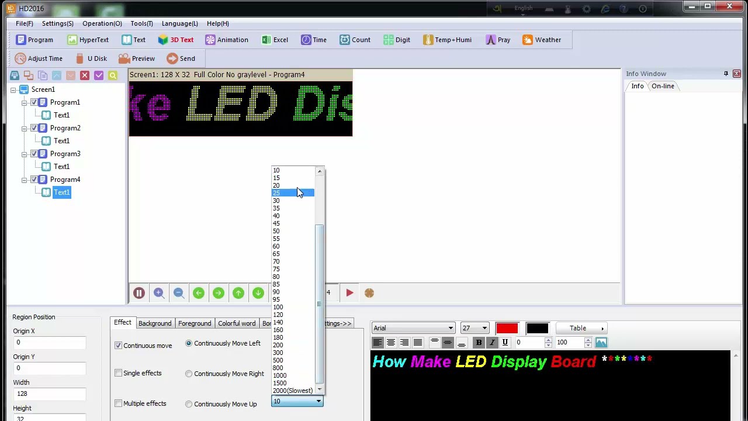The image size is (748, 421).
Task: Open the Adjust Time tool
Action: click(39, 58)
